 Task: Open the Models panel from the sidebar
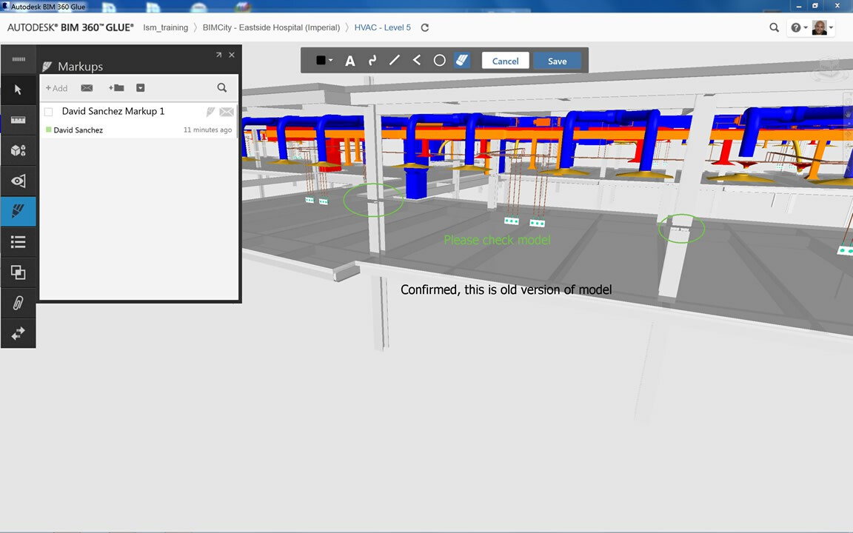point(18,150)
